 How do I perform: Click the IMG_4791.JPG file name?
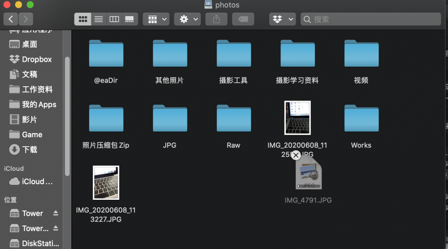pyautogui.click(x=308, y=200)
